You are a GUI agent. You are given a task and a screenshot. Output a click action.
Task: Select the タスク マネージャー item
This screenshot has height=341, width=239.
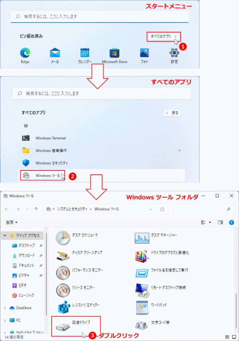click(156, 238)
